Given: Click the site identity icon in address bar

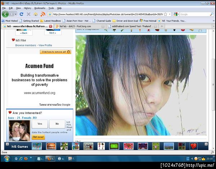Looking at the screenshot, I should coord(50,14).
